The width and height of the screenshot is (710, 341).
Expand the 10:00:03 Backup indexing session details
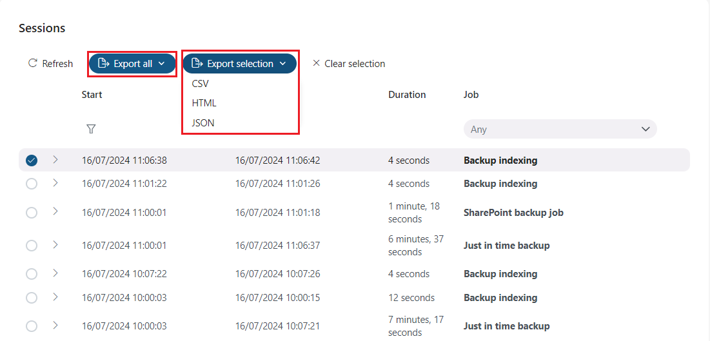[55, 297]
